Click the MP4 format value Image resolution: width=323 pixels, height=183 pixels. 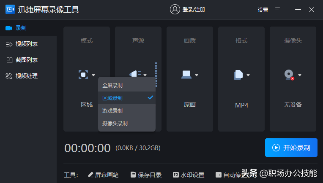point(242,105)
